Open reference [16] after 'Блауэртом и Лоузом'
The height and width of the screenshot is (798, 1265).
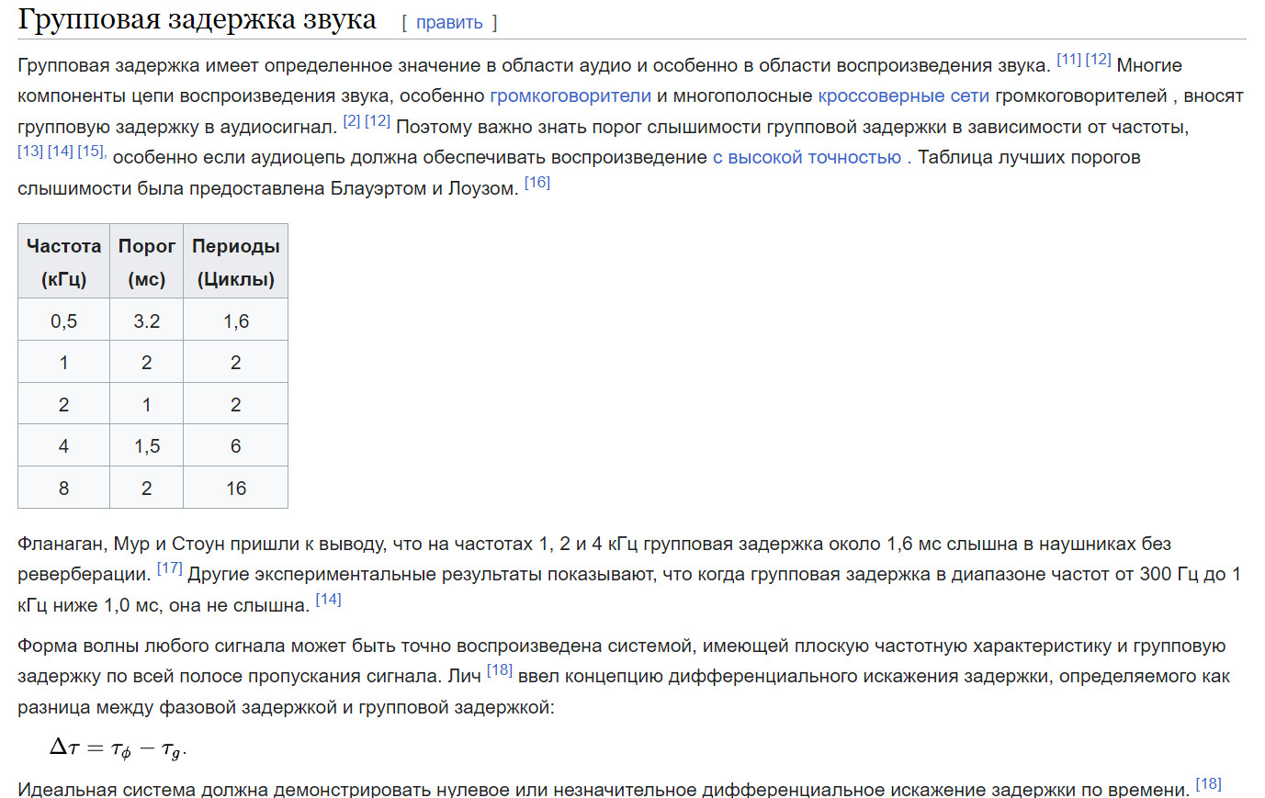pyautogui.click(x=537, y=182)
